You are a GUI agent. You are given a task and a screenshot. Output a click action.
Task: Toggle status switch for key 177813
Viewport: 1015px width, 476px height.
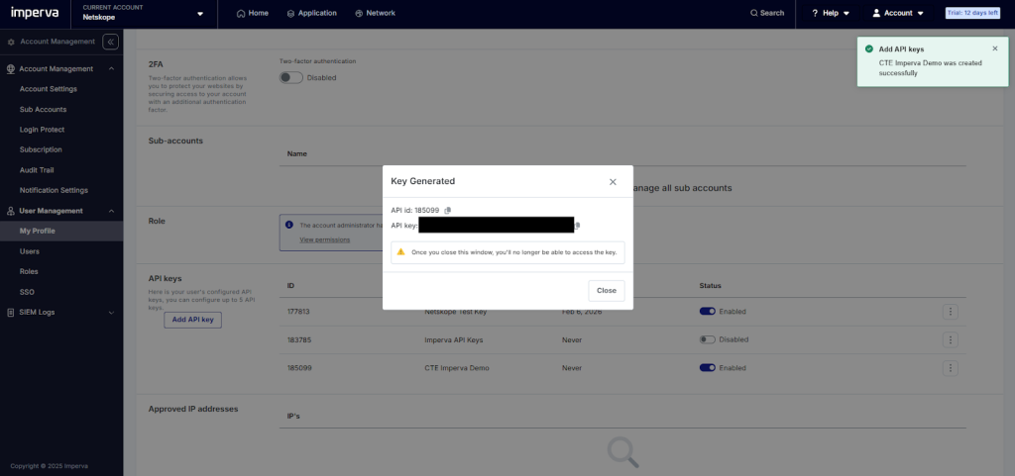pyautogui.click(x=707, y=312)
